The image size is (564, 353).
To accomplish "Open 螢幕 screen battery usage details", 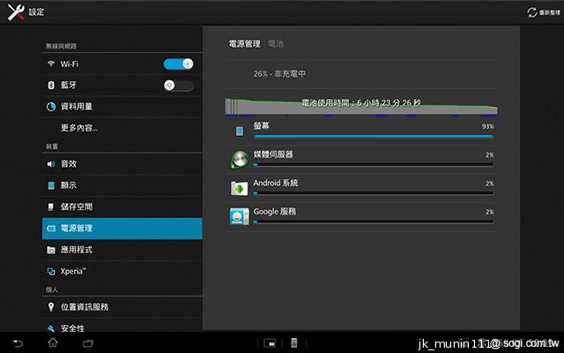I will pos(361,131).
